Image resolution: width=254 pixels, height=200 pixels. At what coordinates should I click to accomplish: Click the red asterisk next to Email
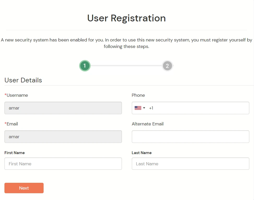[6, 124]
